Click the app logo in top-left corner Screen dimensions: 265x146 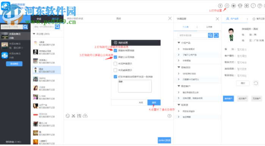(6, 6)
